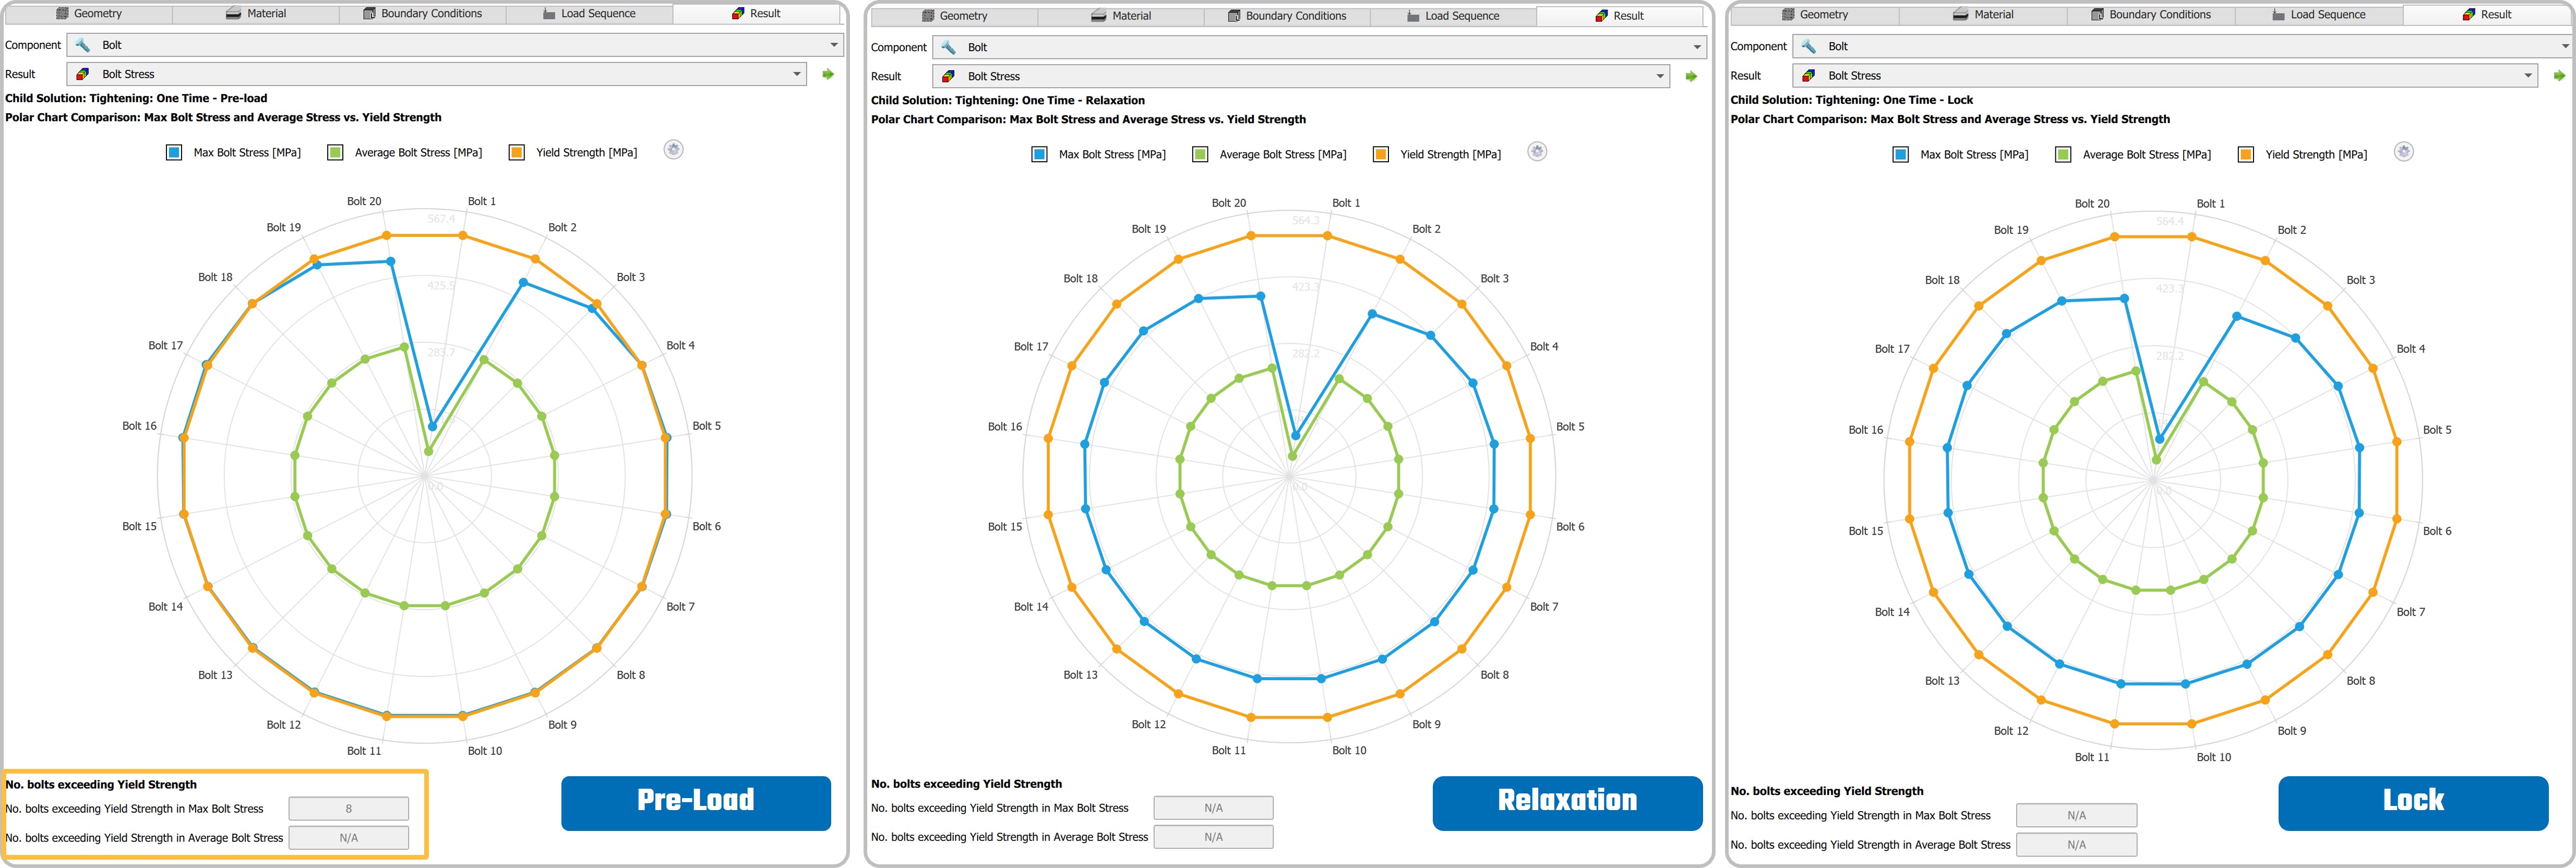This screenshot has height=868, width=2576.
Task: Click the Pre-Load blue button
Action: pos(695,803)
